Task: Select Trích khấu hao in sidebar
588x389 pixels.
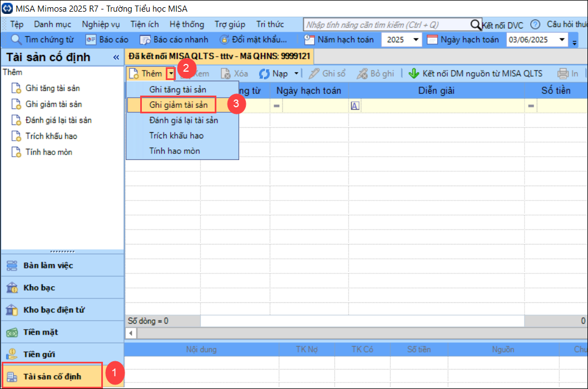Action: (x=51, y=136)
